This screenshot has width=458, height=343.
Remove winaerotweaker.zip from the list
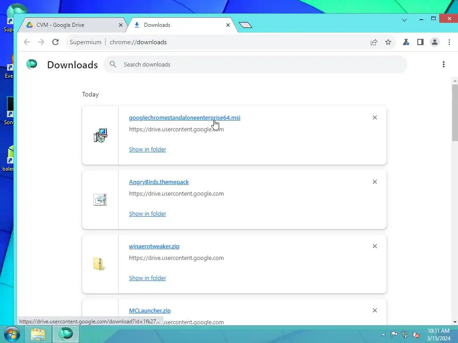pyautogui.click(x=375, y=246)
